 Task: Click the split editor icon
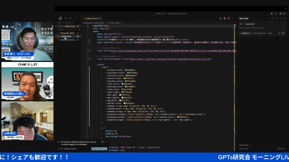point(229,18)
